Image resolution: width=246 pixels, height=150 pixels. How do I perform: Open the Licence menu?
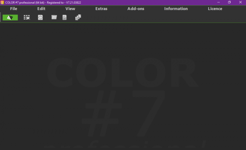pyautogui.click(x=215, y=9)
